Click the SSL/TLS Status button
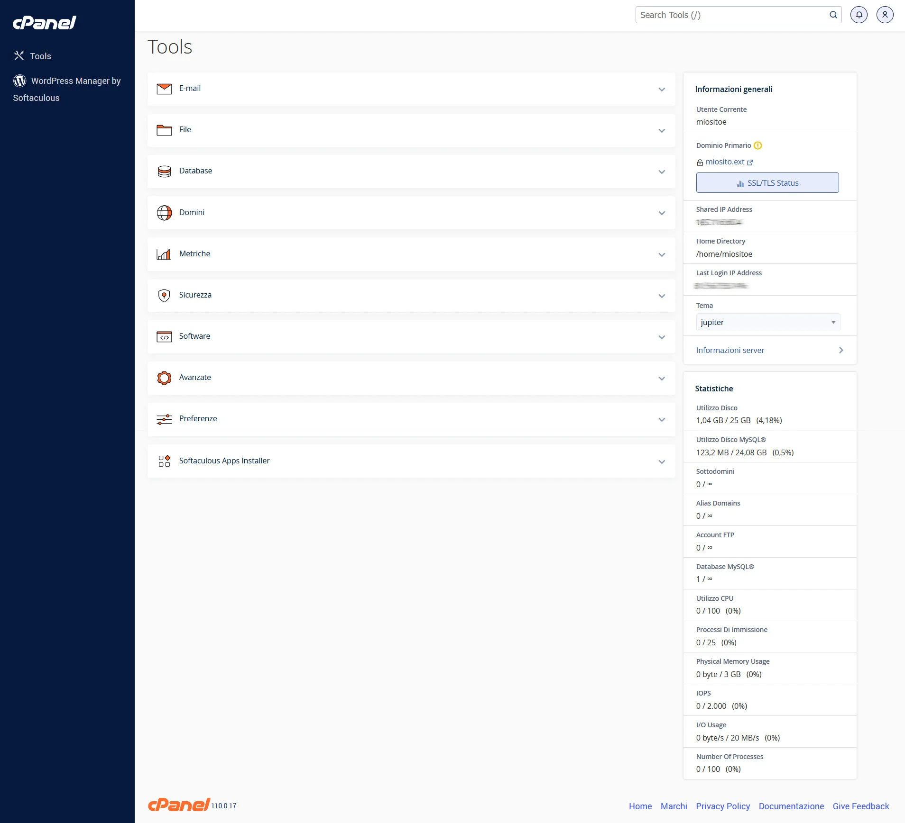Screen dimensions: 905x823 click(x=767, y=182)
